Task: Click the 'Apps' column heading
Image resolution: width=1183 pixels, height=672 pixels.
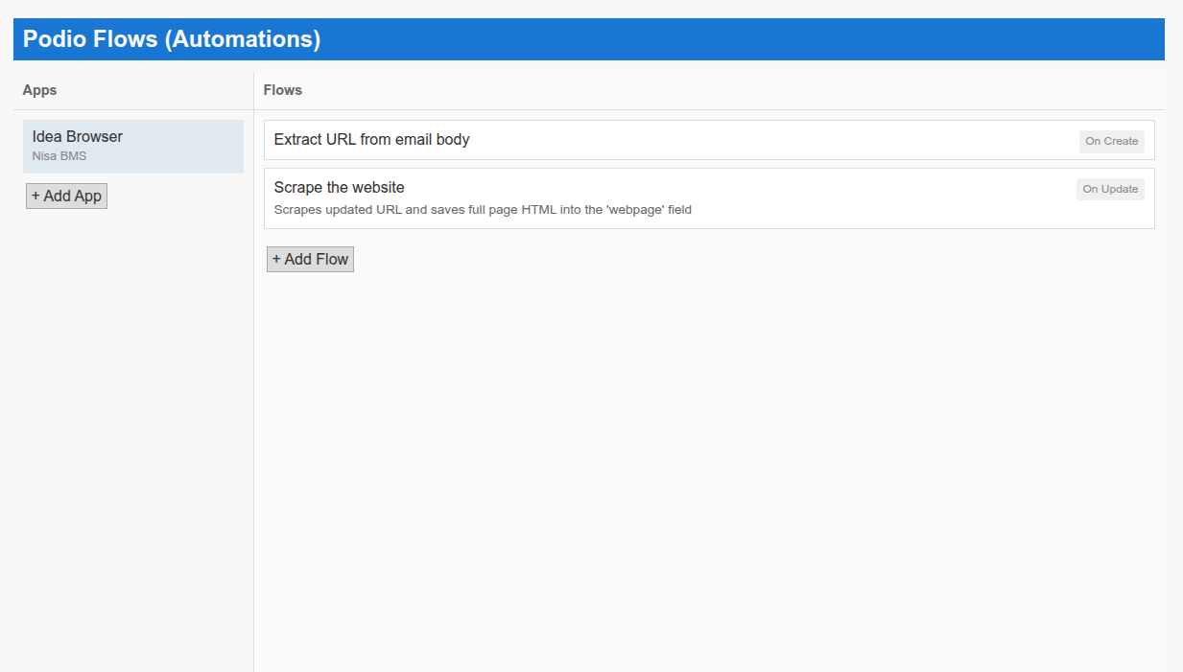Action: (x=39, y=90)
